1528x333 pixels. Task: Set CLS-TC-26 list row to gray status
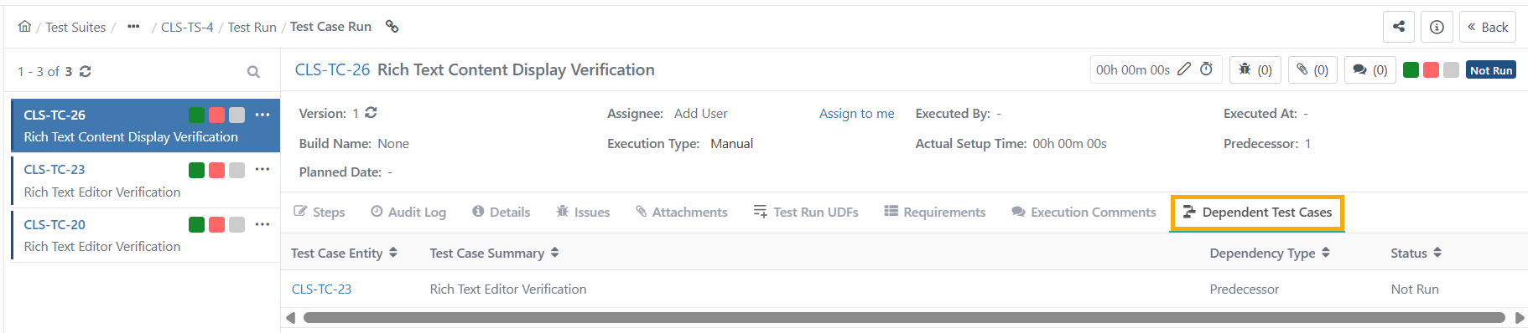pyautogui.click(x=237, y=115)
